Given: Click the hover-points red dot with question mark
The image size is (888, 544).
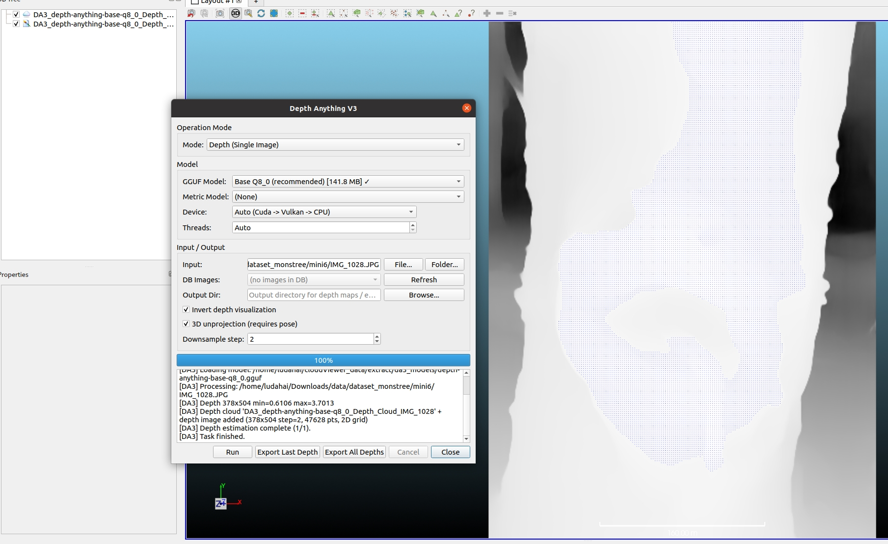Looking at the screenshot, I should [x=471, y=13].
